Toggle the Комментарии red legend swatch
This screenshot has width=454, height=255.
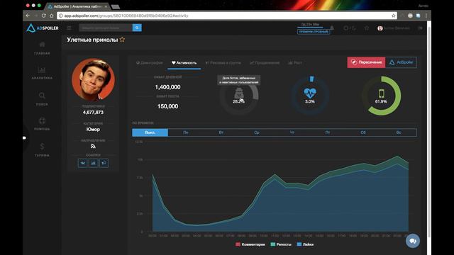tap(238, 244)
